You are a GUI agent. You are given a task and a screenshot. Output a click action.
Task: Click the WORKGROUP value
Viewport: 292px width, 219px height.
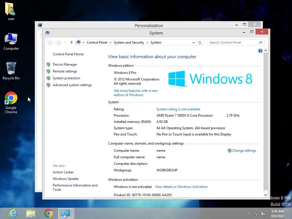click(167, 170)
